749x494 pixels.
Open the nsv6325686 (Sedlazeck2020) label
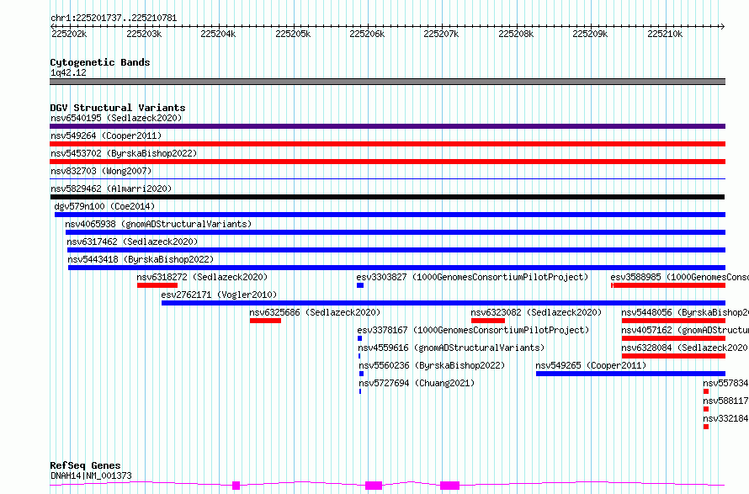click(315, 312)
